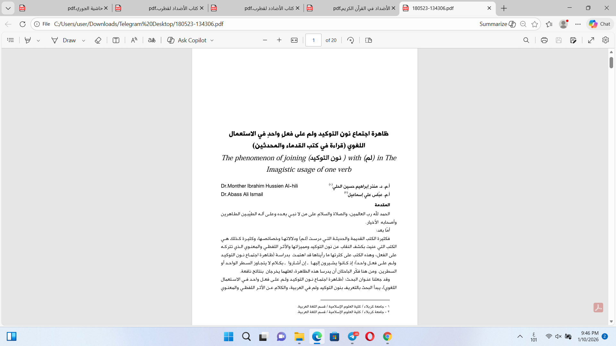Image resolution: width=616 pixels, height=346 pixels.
Task: Open a new browser tab
Action: [x=504, y=8]
